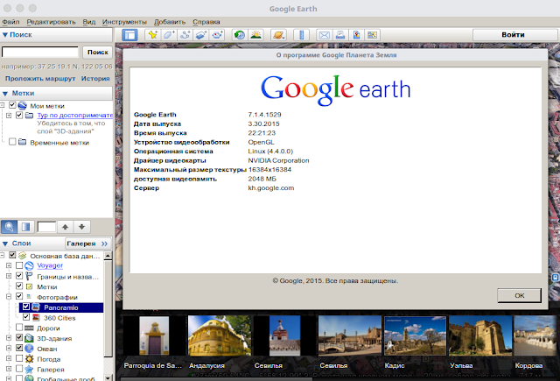560x381 pixels.
Task: Click OK to close the About dialog
Action: click(x=519, y=295)
